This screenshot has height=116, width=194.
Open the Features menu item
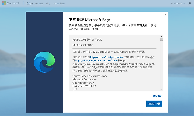pyautogui.click(x=39, y=3)
